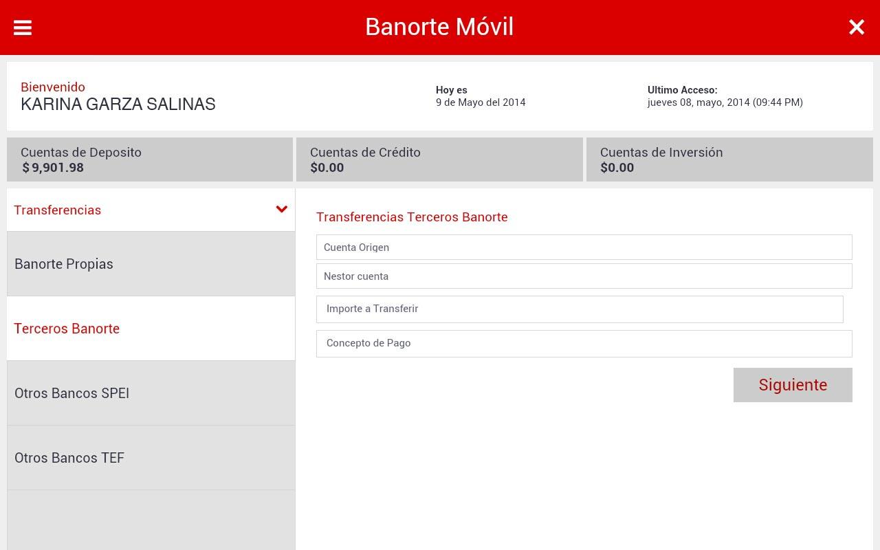
Task: Select Otros Bancos TEF transfers
Action: 69,457
